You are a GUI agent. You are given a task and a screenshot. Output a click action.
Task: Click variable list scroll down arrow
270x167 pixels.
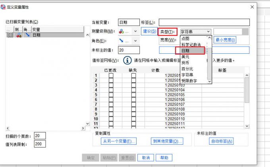[x=88, y=124]
